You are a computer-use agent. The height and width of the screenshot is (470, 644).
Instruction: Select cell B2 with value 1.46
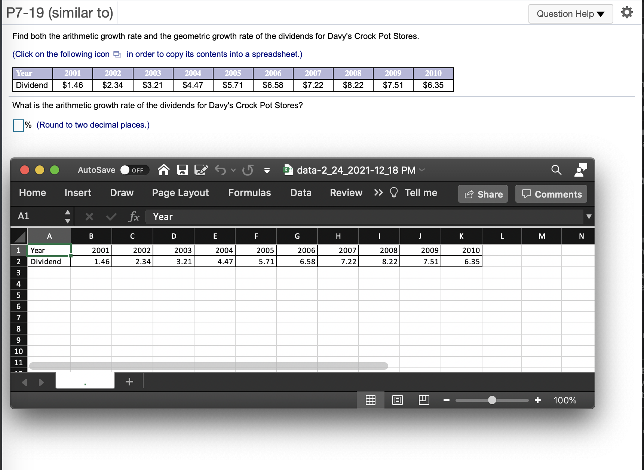click(91, 262)
